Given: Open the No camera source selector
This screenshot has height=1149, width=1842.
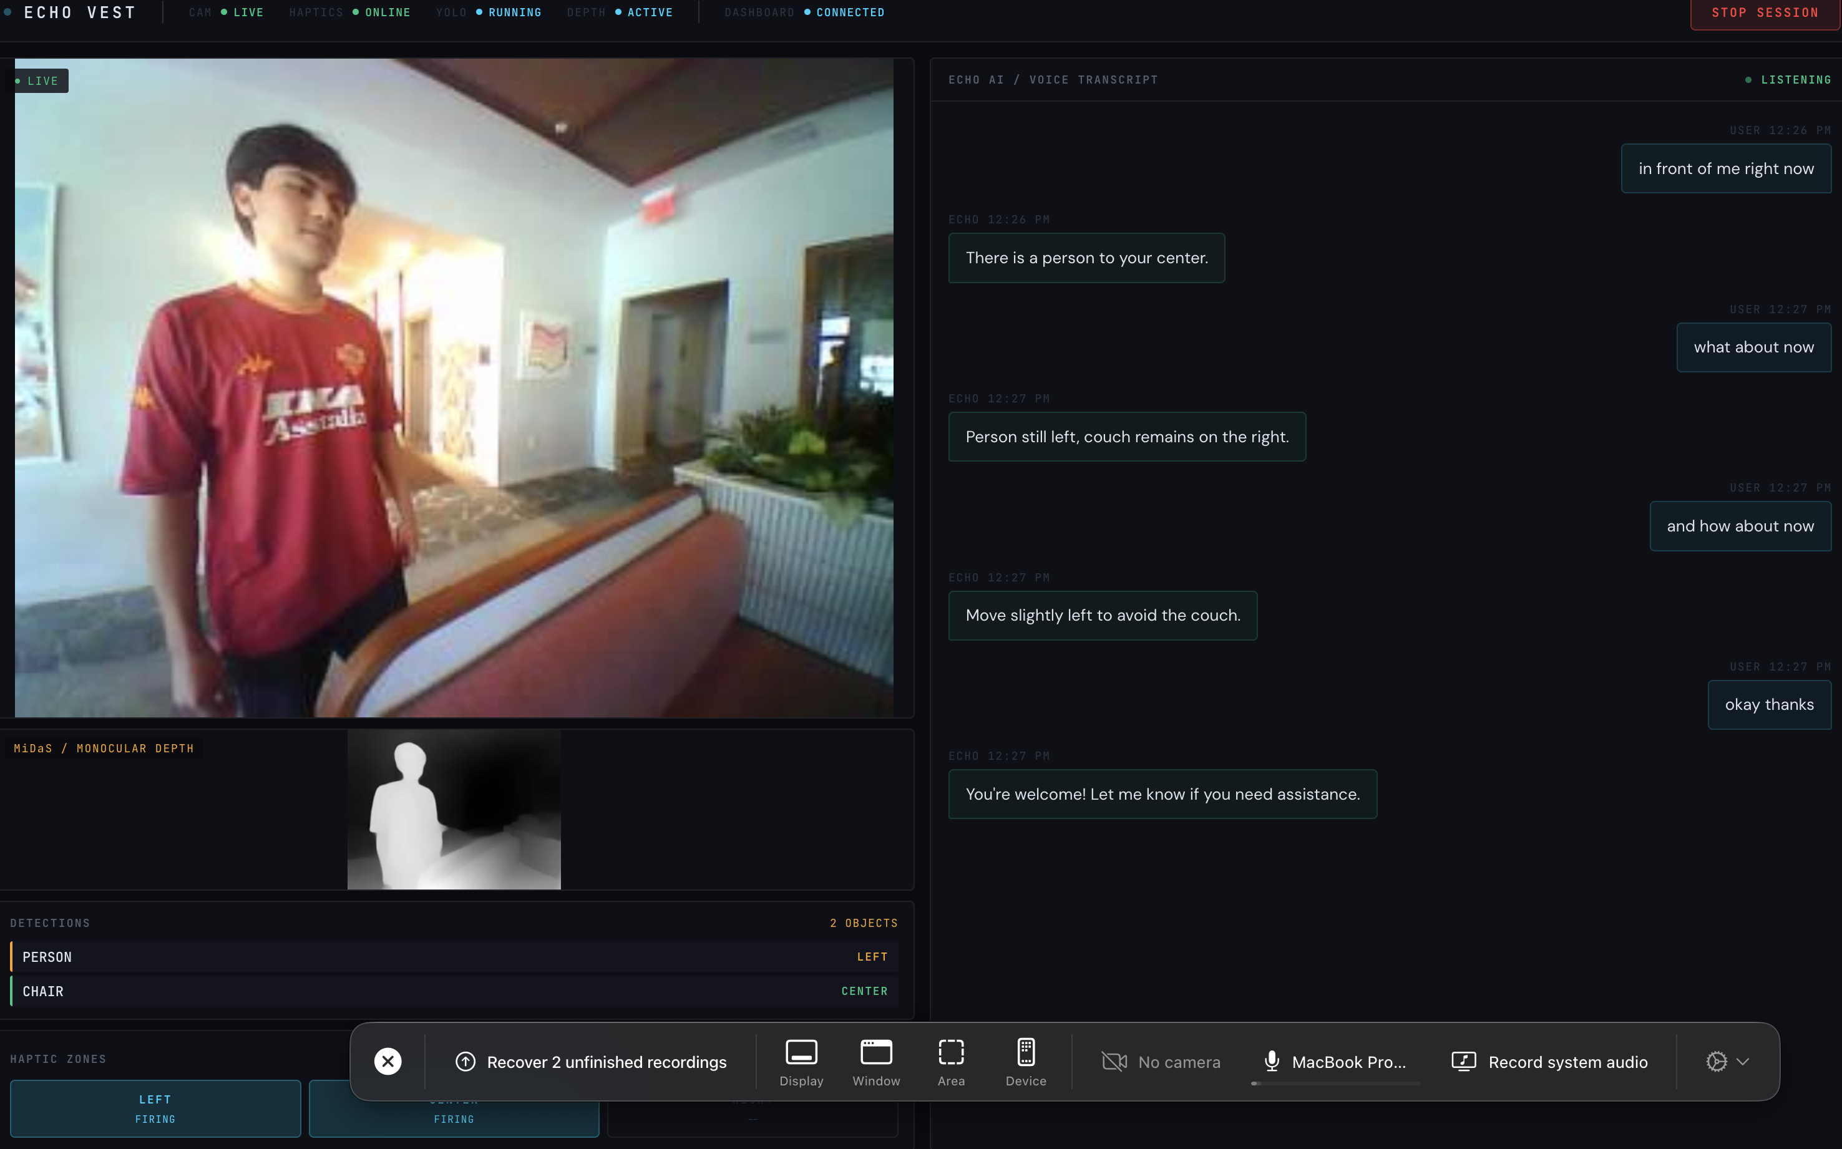Looking at the screenshot, I should click(x=1178, y=1062).
